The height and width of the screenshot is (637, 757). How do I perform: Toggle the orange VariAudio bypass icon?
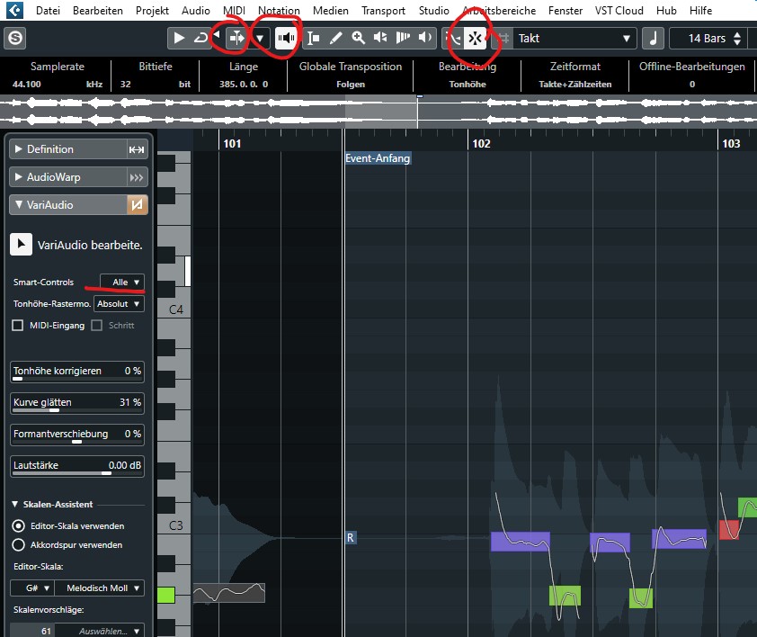(x=138, y=205)
